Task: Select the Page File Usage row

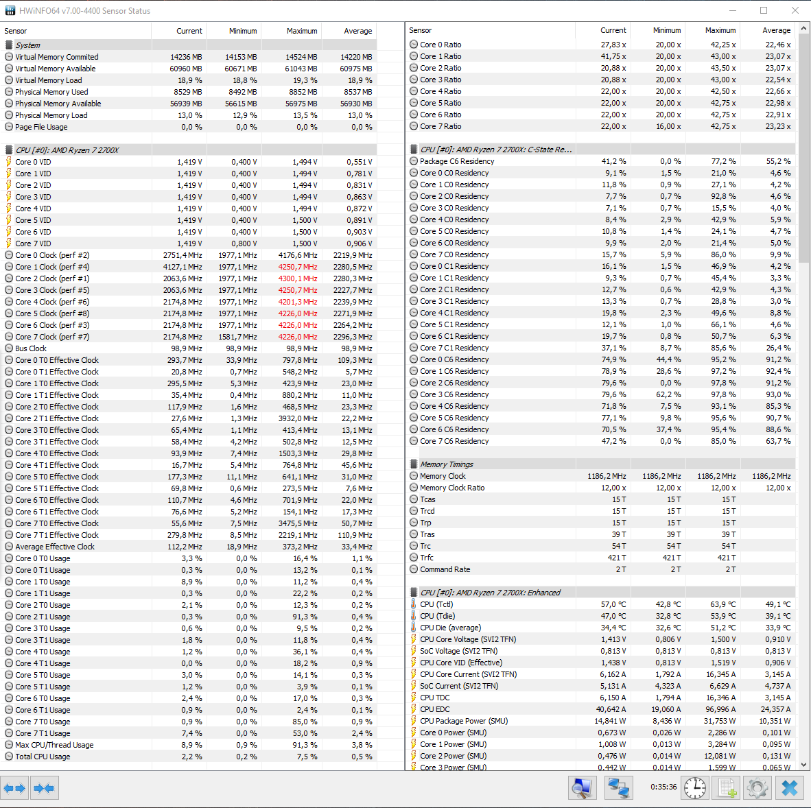Action: [188, 127]
